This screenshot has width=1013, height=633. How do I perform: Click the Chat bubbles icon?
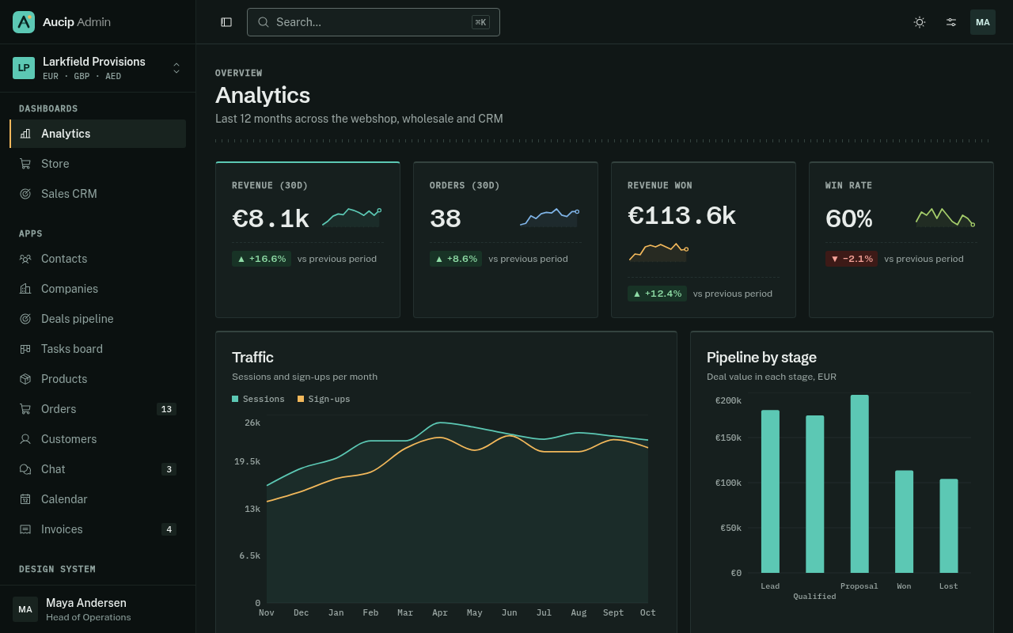coord(25,469)
